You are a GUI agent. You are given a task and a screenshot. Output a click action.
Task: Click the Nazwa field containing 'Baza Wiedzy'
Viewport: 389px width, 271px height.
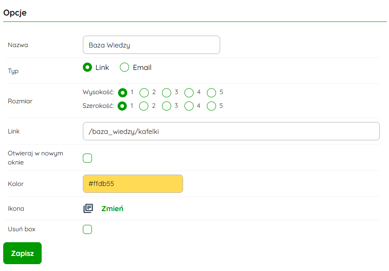[x=151, y=45]
